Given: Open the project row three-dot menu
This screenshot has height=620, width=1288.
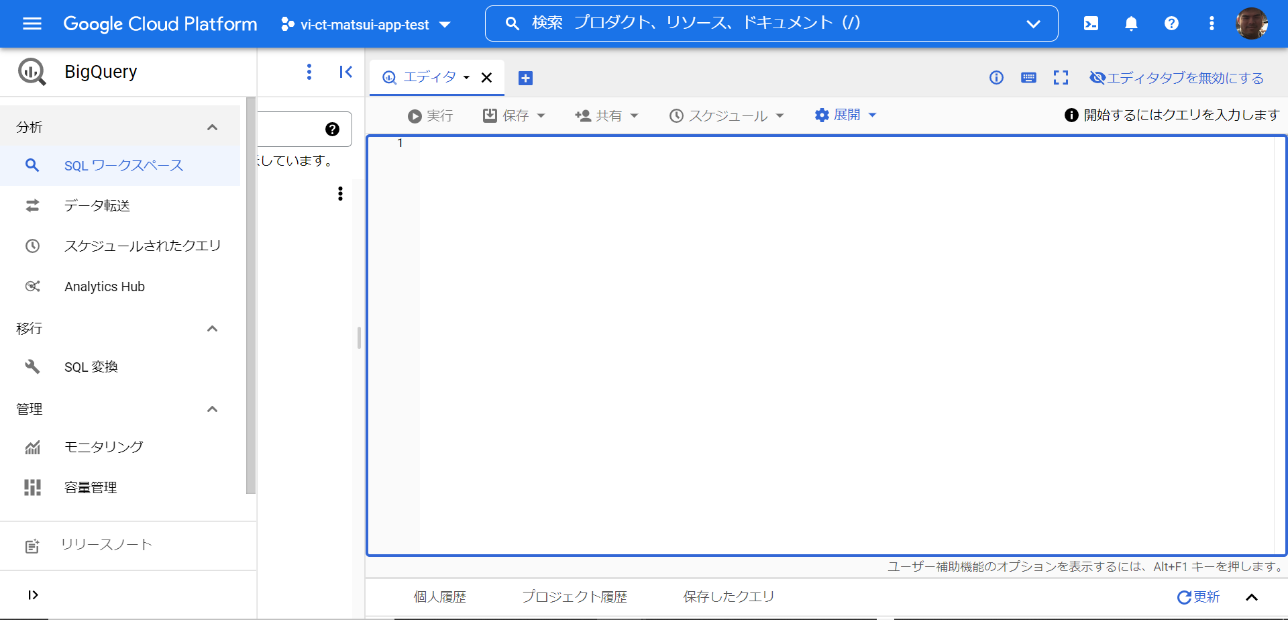Looking at the screenshot, I should (x=340, y=194).
